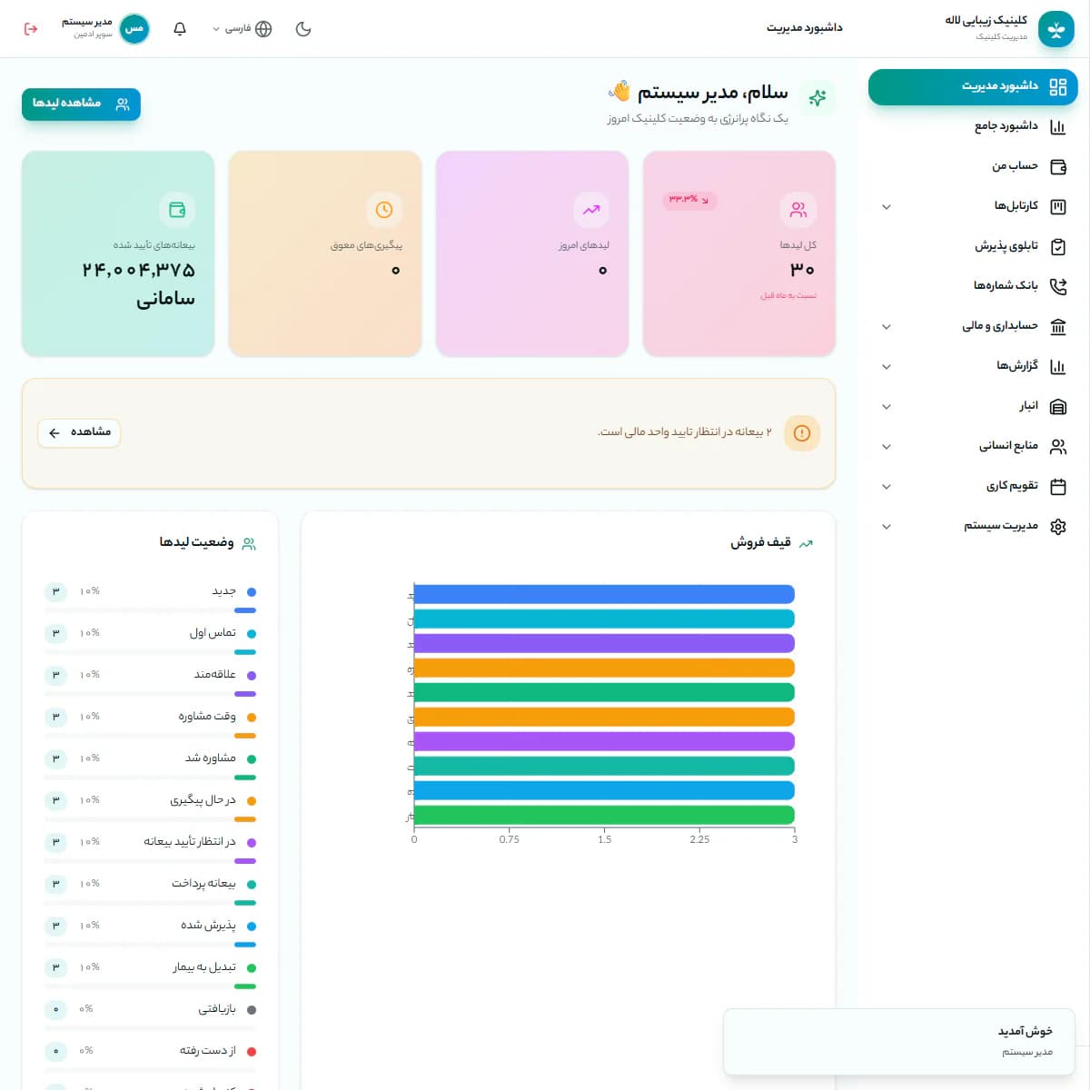1090x1090 pixels.
Task: Click the انبار warehouse icon
Action: click(1058, 407)
